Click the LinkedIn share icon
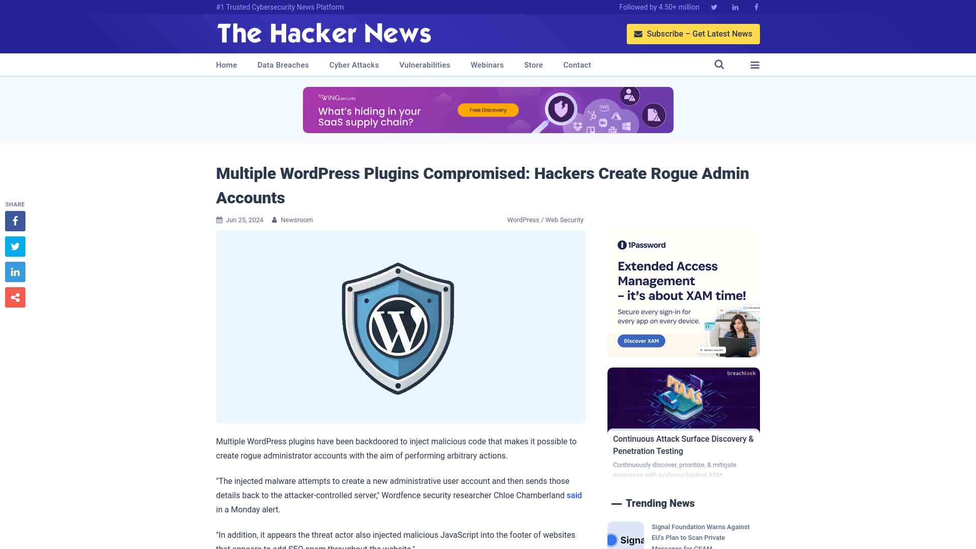The image size is (976, 549). [15, 271]
